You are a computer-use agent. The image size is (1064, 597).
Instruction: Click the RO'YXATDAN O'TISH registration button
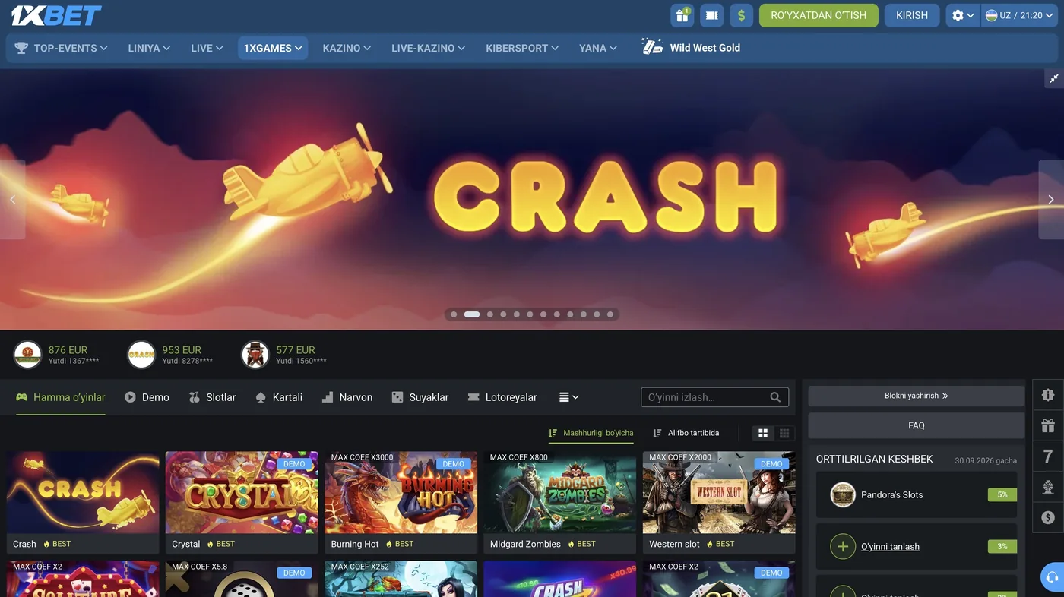click(x=819, y=15)
